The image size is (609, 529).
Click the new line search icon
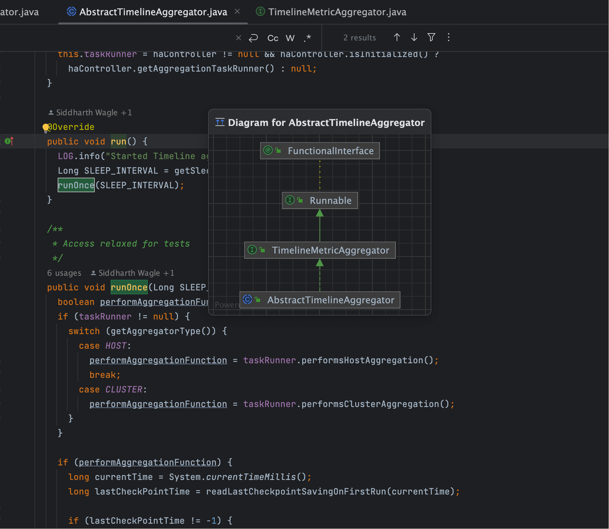pos(253,38)
